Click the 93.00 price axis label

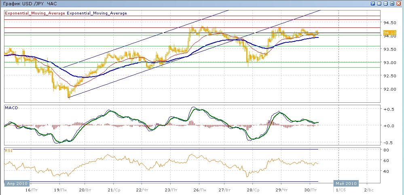pyautogui.click(x=389, y=62)
